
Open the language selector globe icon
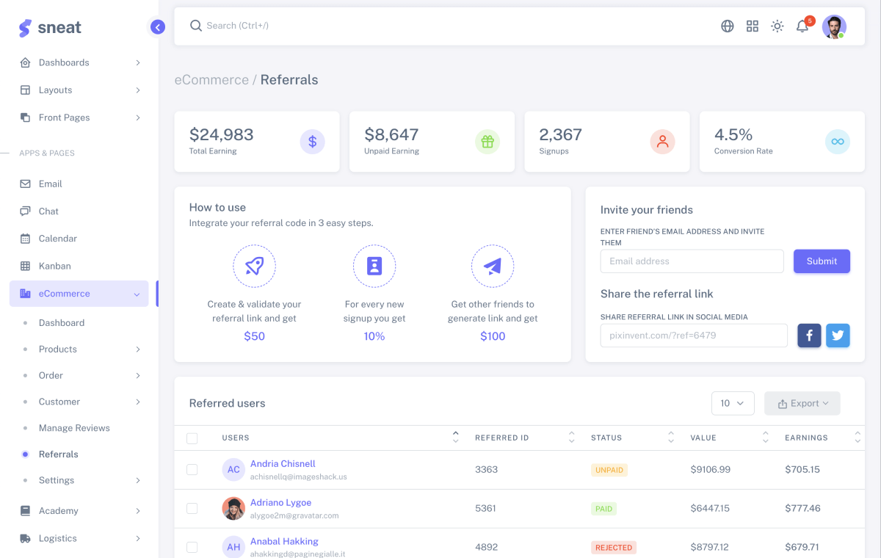coord(727,26)
